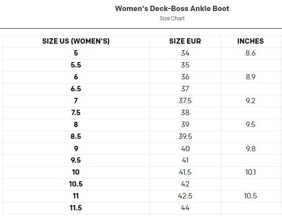Click the SIZE US (WOMEN'S) column header

[76, 41]
